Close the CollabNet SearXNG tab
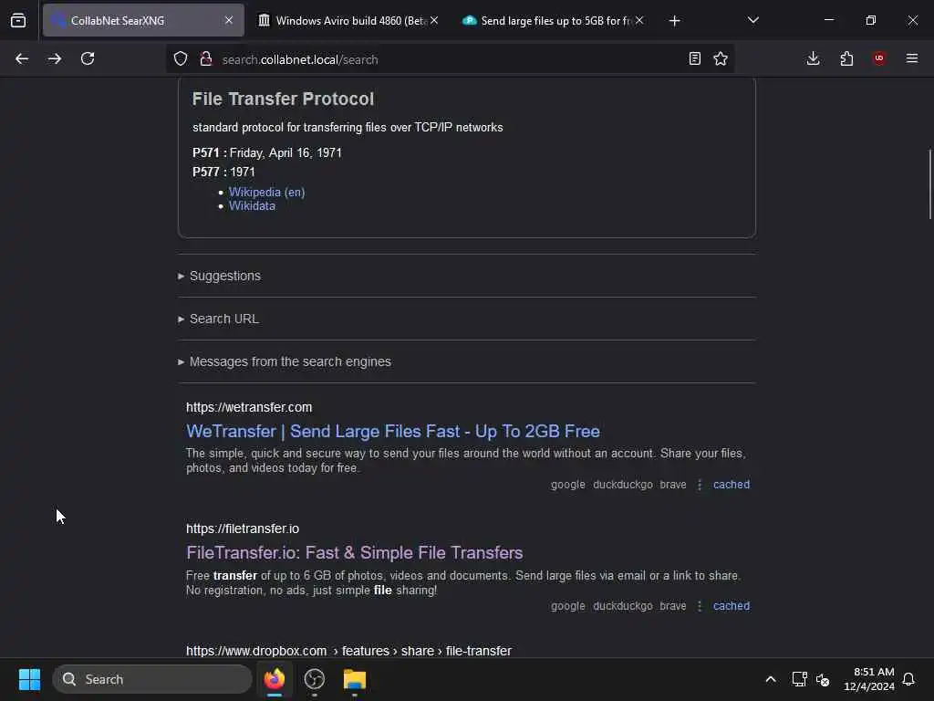Viewport: 934px width, 701px height. point(229,20)
